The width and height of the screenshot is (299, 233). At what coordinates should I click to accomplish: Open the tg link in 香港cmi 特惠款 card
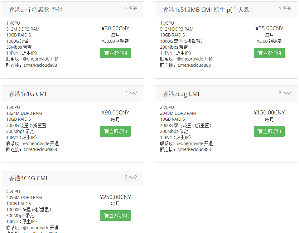(x=18, y=59)
